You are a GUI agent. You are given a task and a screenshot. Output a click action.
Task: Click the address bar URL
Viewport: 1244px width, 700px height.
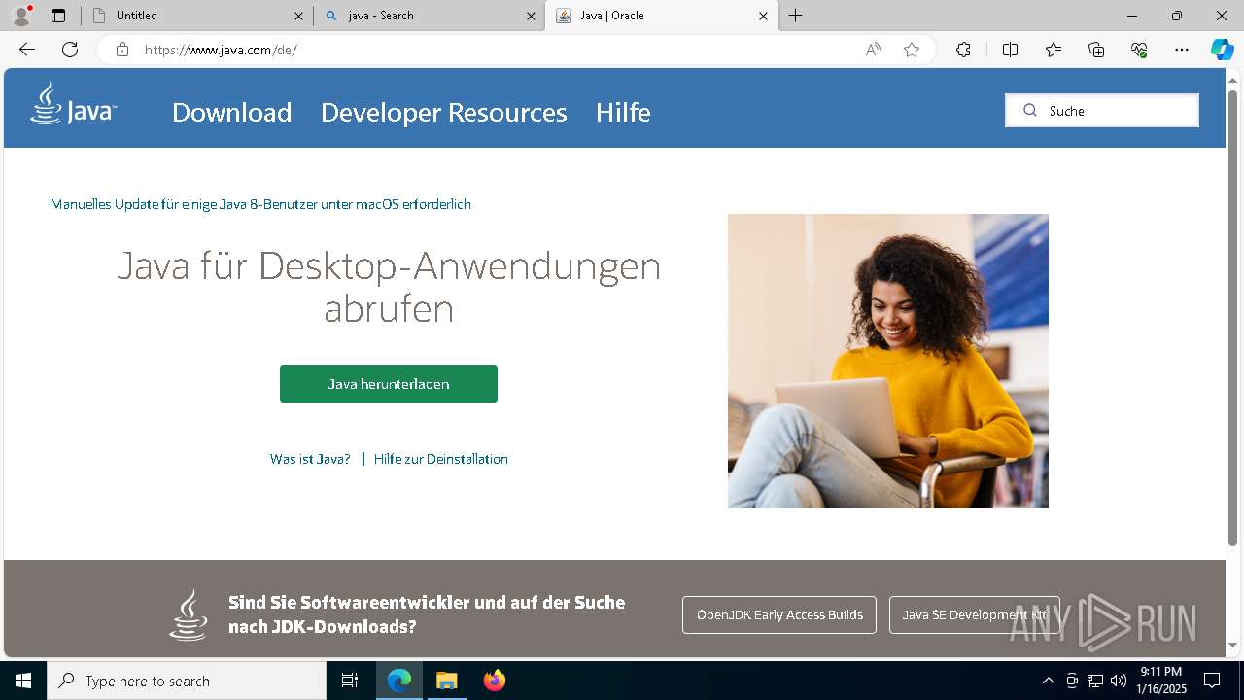point(221,50)
